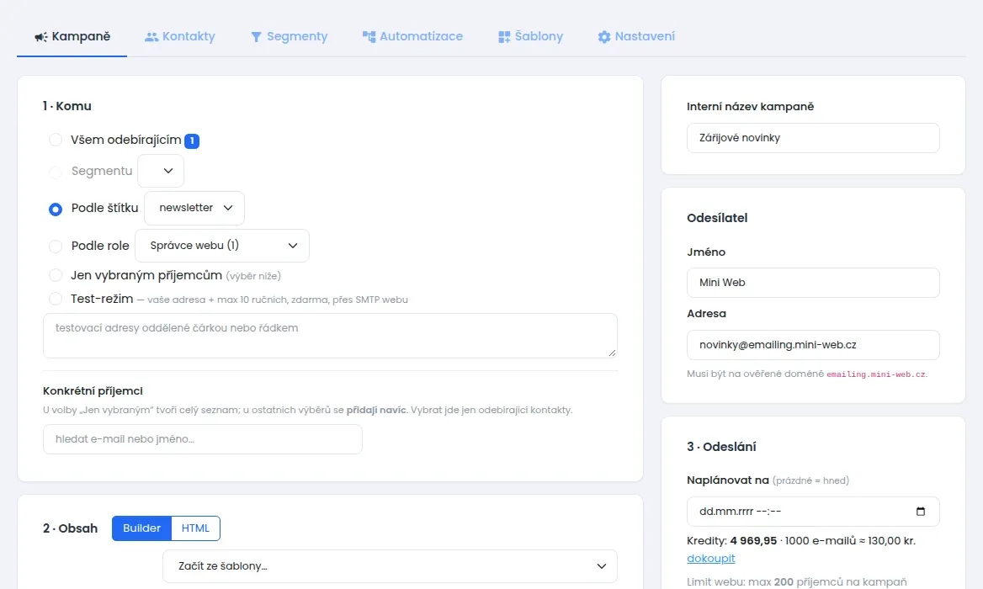Open the newsletter tag dropdown
983x589 pixels.
pos(194,208)
